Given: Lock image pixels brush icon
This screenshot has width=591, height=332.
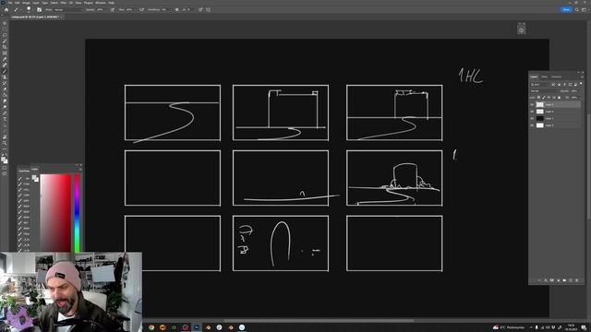Looking at the screenshot, I should [x=544, y=98].
